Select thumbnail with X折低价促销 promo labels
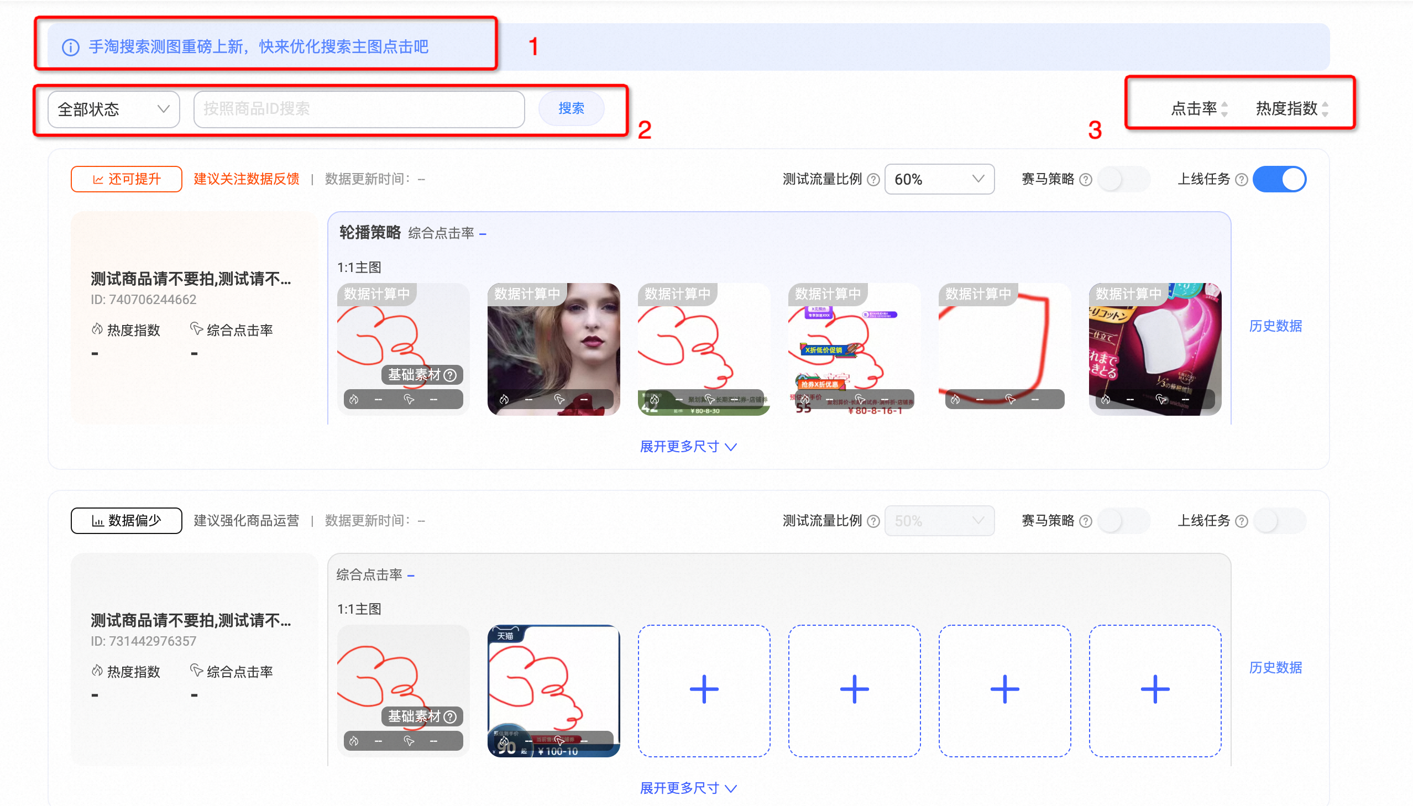This screenshot has height=806, width=1413. (855, 349)
